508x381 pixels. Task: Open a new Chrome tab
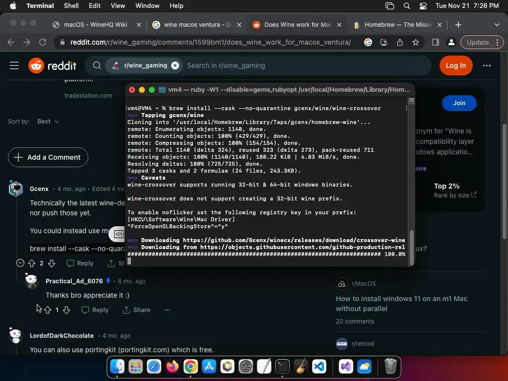tap(458, 25)
